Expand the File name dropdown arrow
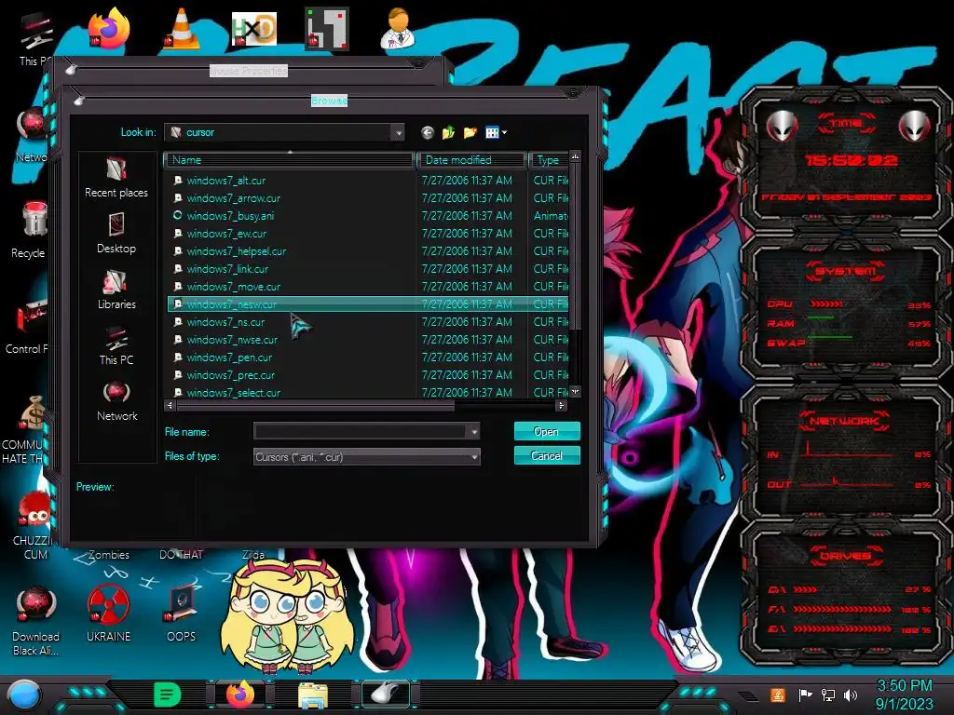Image resolution: width=954 pixels, height=715 pixels. tap(473, 432)
